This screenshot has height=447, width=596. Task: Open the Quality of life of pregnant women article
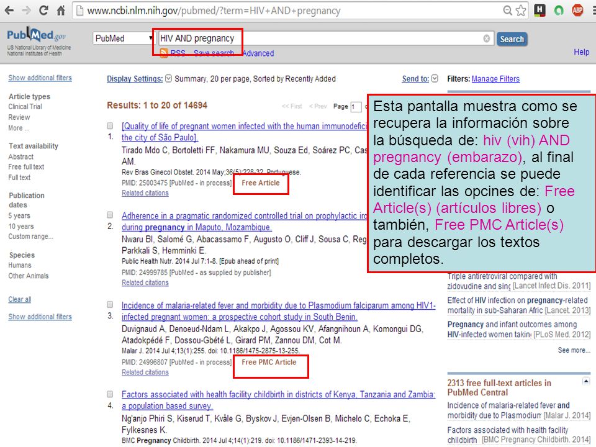point(244,132)
